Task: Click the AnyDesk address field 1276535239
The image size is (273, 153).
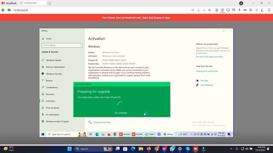Action: pos(21,10)
